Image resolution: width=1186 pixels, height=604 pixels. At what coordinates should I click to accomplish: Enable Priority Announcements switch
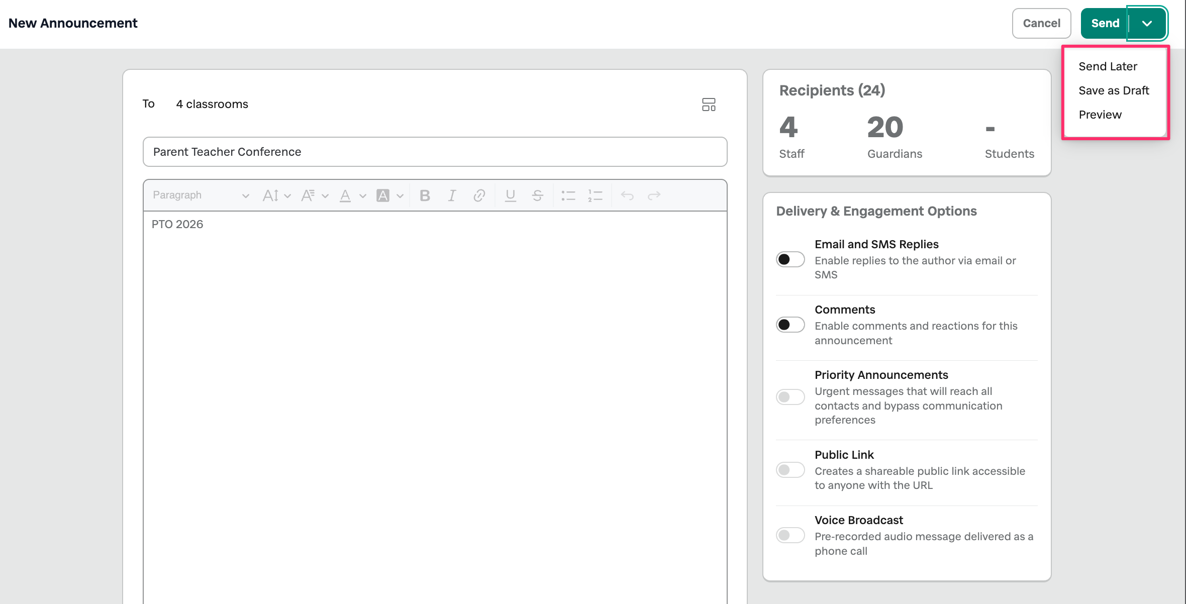tap(790, 397)
